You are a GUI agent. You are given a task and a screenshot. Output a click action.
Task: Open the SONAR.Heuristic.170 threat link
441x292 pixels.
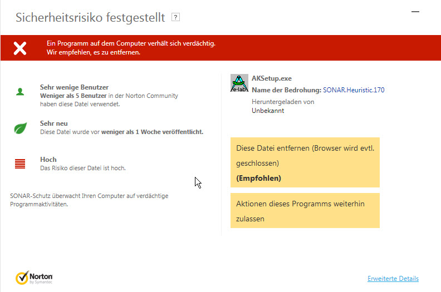click(354, 90)
